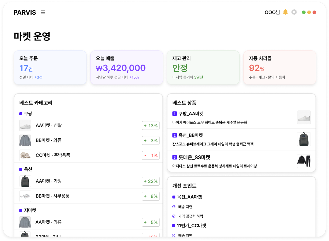Click the rank 1 badge icon
Image resolution: width=329 pixels, height=241 pixels.
(174, 114)
